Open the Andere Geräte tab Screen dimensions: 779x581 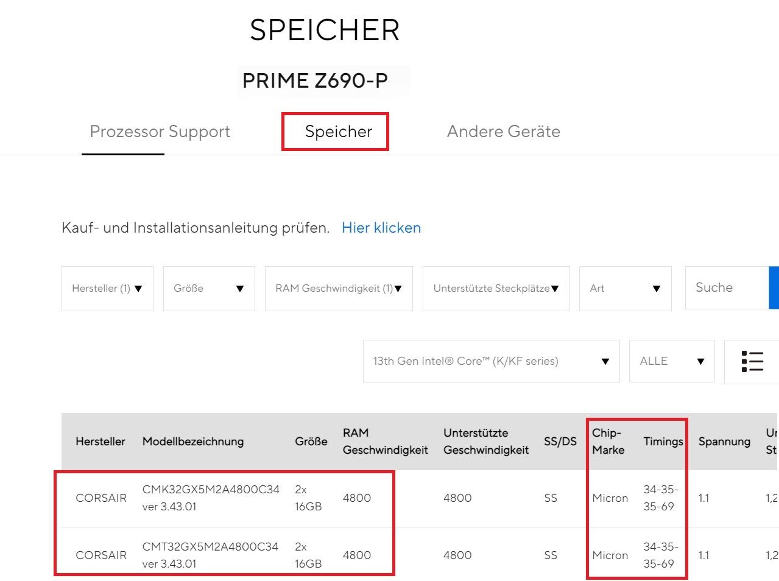[503, 132]
